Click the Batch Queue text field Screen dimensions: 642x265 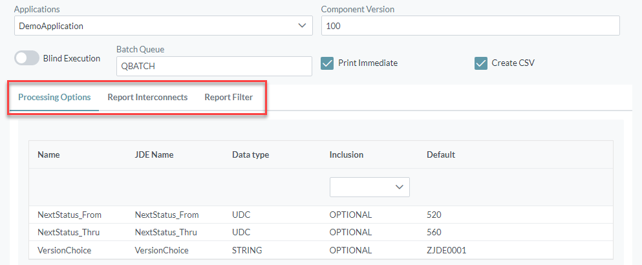coord(214,66)
